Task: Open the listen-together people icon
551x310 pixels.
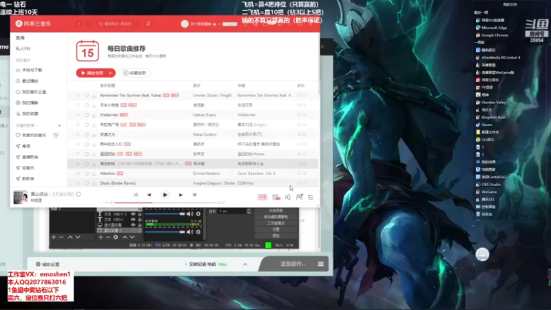Action: tap(299, 197)
